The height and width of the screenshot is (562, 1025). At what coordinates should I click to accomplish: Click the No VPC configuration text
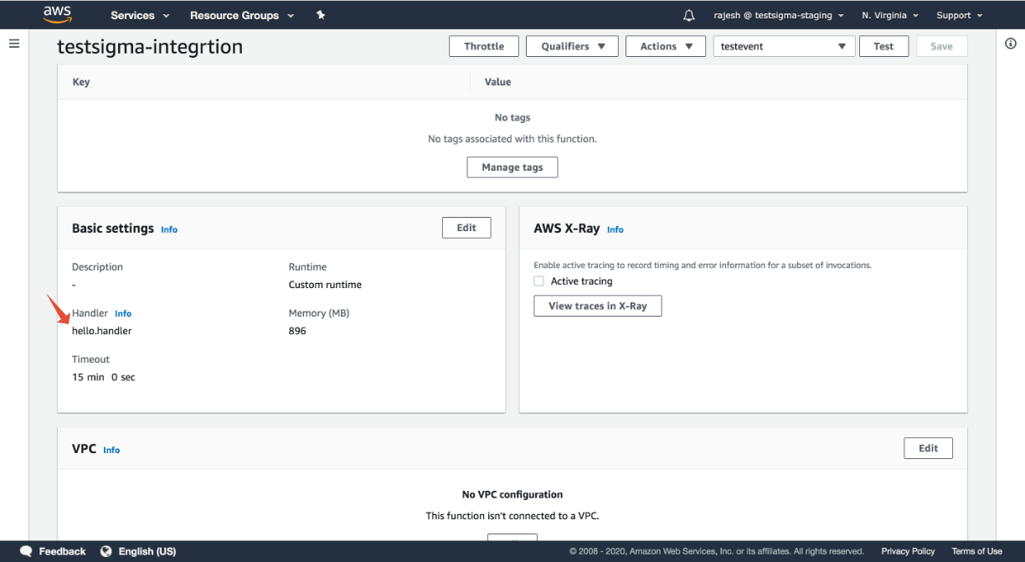click(512, 494)
